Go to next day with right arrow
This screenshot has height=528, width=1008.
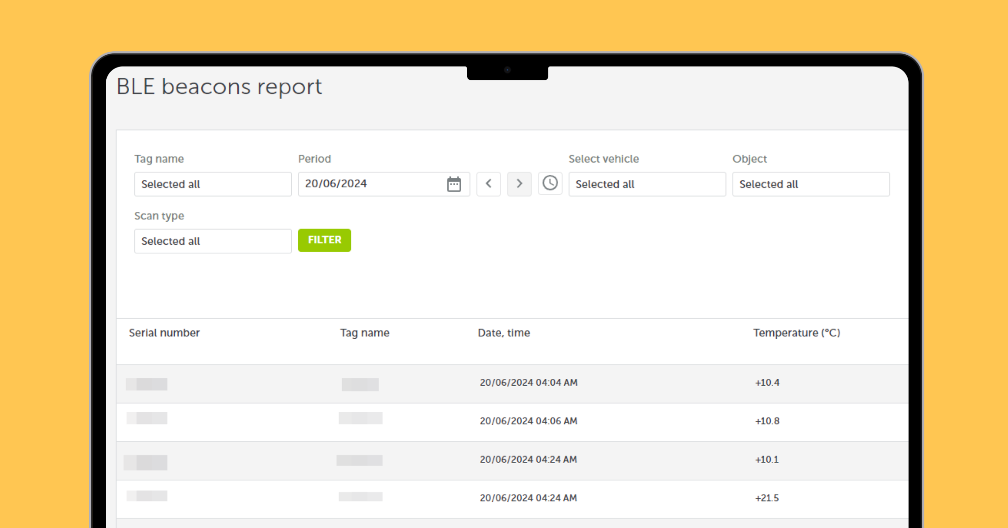[x=519, y=183]
